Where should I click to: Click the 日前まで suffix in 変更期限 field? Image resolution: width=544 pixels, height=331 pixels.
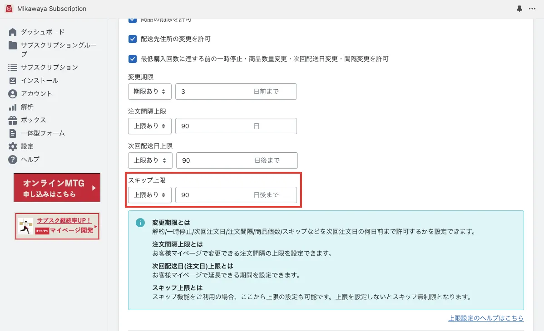(266, 92)
